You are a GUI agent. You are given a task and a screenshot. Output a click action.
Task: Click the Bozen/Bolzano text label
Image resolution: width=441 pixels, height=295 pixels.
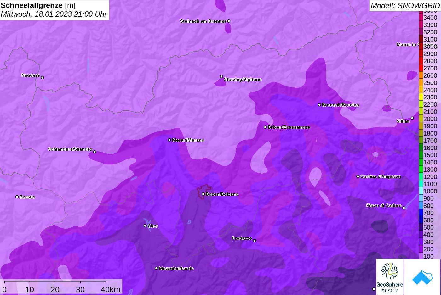coord(222,194)
